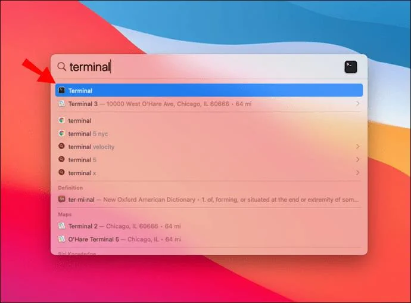Click Chrome icon next to 'terminal 5 nyc'
411x303 pixels.
[x=61, y=134]
